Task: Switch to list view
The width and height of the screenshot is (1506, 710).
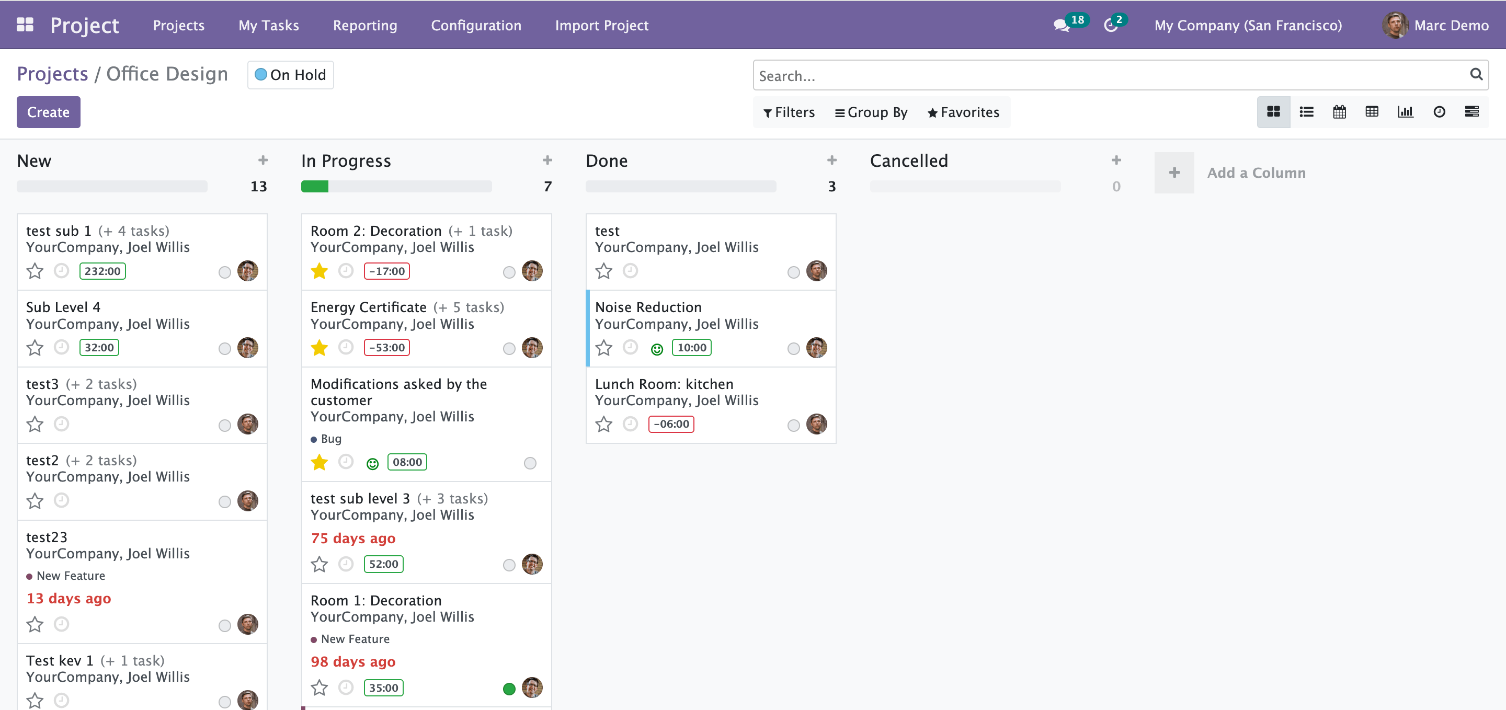Action: [1306, 111]
